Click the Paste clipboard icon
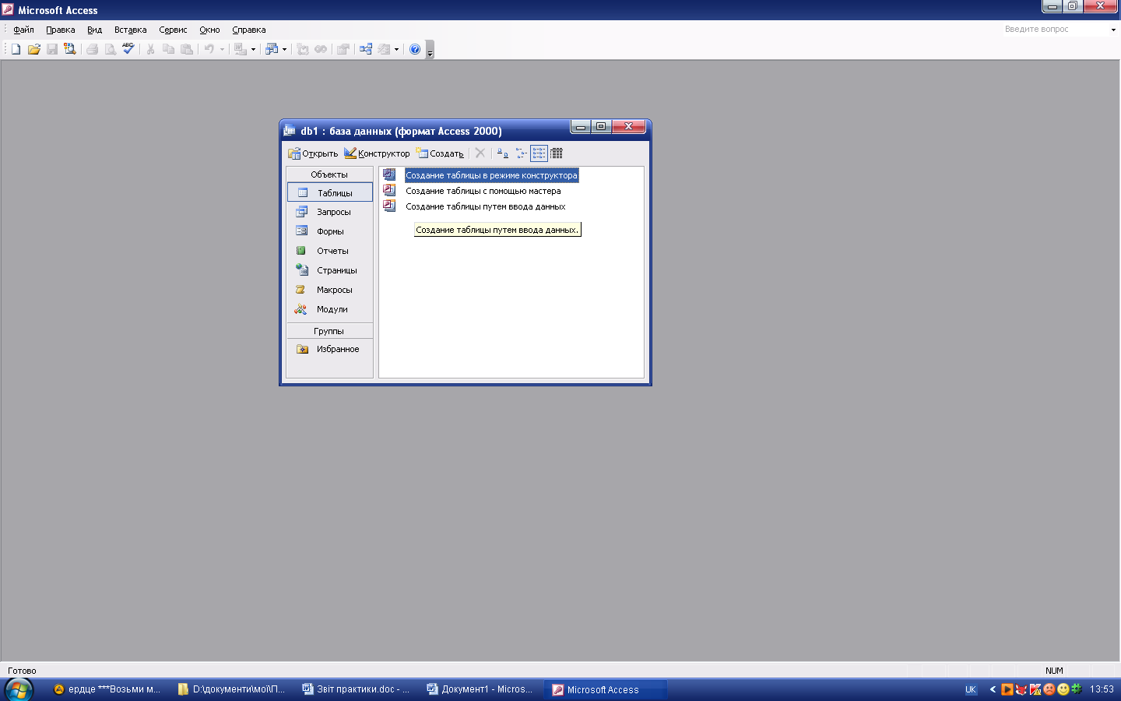Screen dimensions: 1121x701 click(186, 49)
